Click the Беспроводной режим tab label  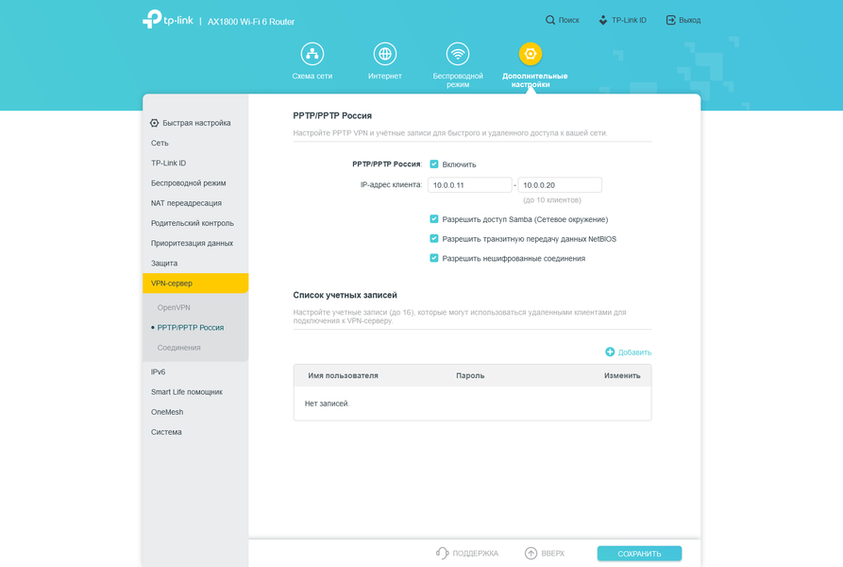(x=458, y=80)
